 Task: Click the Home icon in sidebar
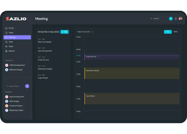(x=6, y=28)
